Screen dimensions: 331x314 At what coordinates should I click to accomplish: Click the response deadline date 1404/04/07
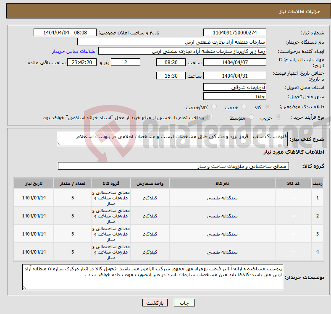234,62
